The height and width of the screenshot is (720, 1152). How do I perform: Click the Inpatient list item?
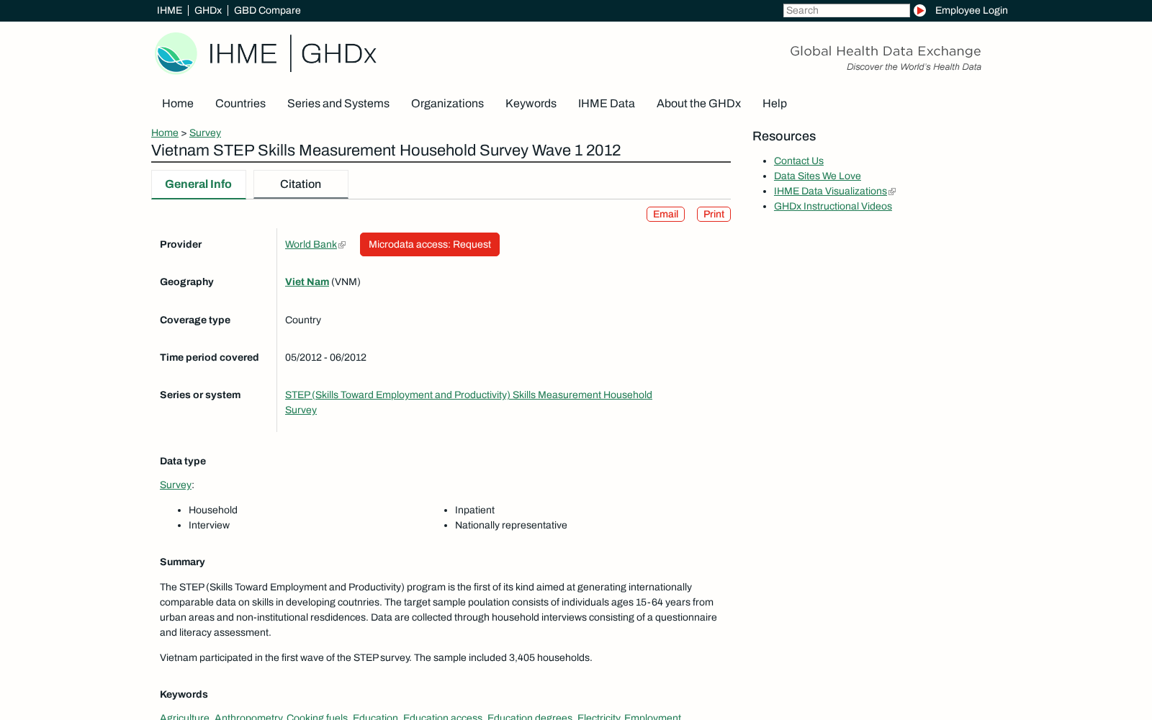click(x=474, y=510)
